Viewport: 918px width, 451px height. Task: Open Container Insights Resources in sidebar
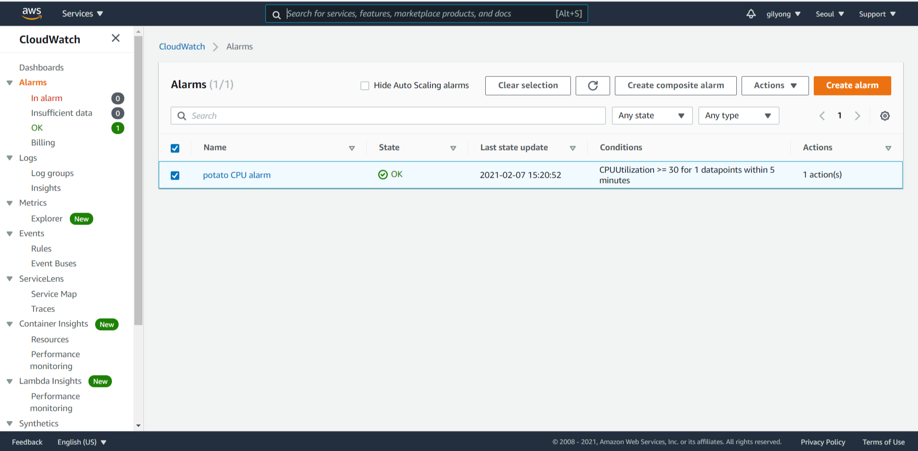50,339
